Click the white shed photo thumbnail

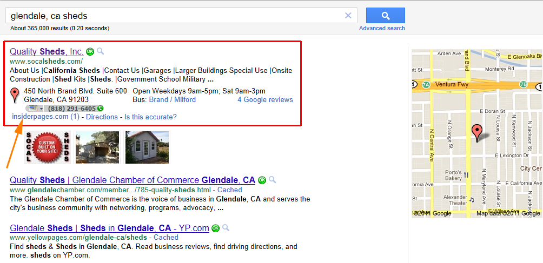(147, 147)
